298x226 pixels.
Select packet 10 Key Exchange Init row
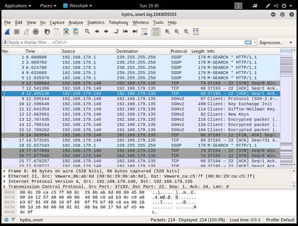click(x=141, y=104)
